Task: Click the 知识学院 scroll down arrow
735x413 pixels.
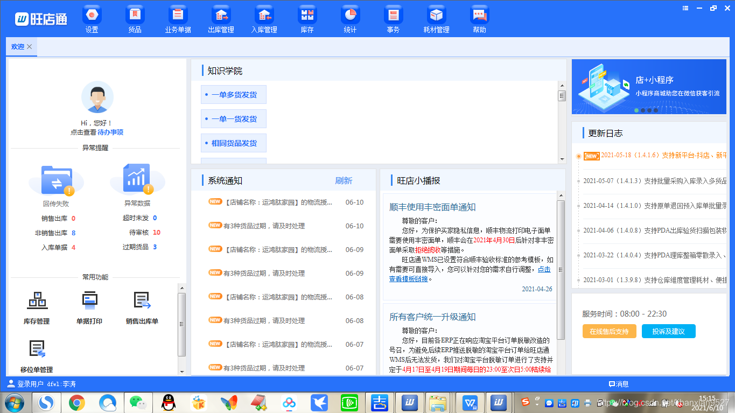Action: pyautogui.click(x=562, y=159)
